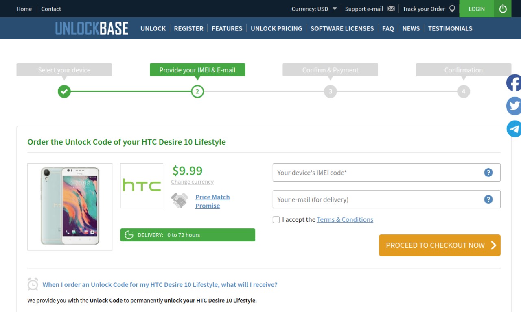Click Provide your IMEI & E-mail step
The width and height of the screenshot is (521, 312).
[x=197, y=70]
